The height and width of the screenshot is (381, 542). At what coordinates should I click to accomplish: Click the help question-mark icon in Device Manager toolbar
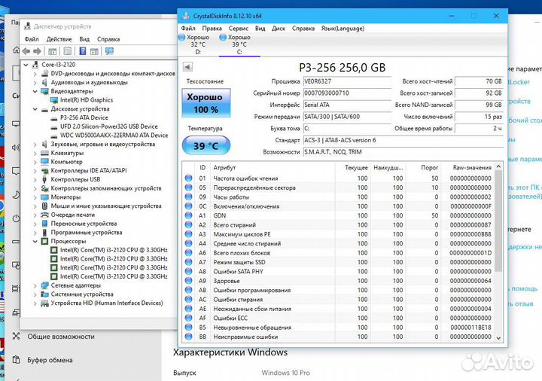[x=83, y=51]
